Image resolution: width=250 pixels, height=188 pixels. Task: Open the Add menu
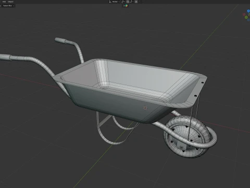[x=4, y=2]
